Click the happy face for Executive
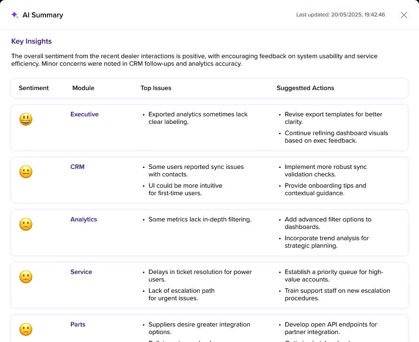 pos(26,119)
